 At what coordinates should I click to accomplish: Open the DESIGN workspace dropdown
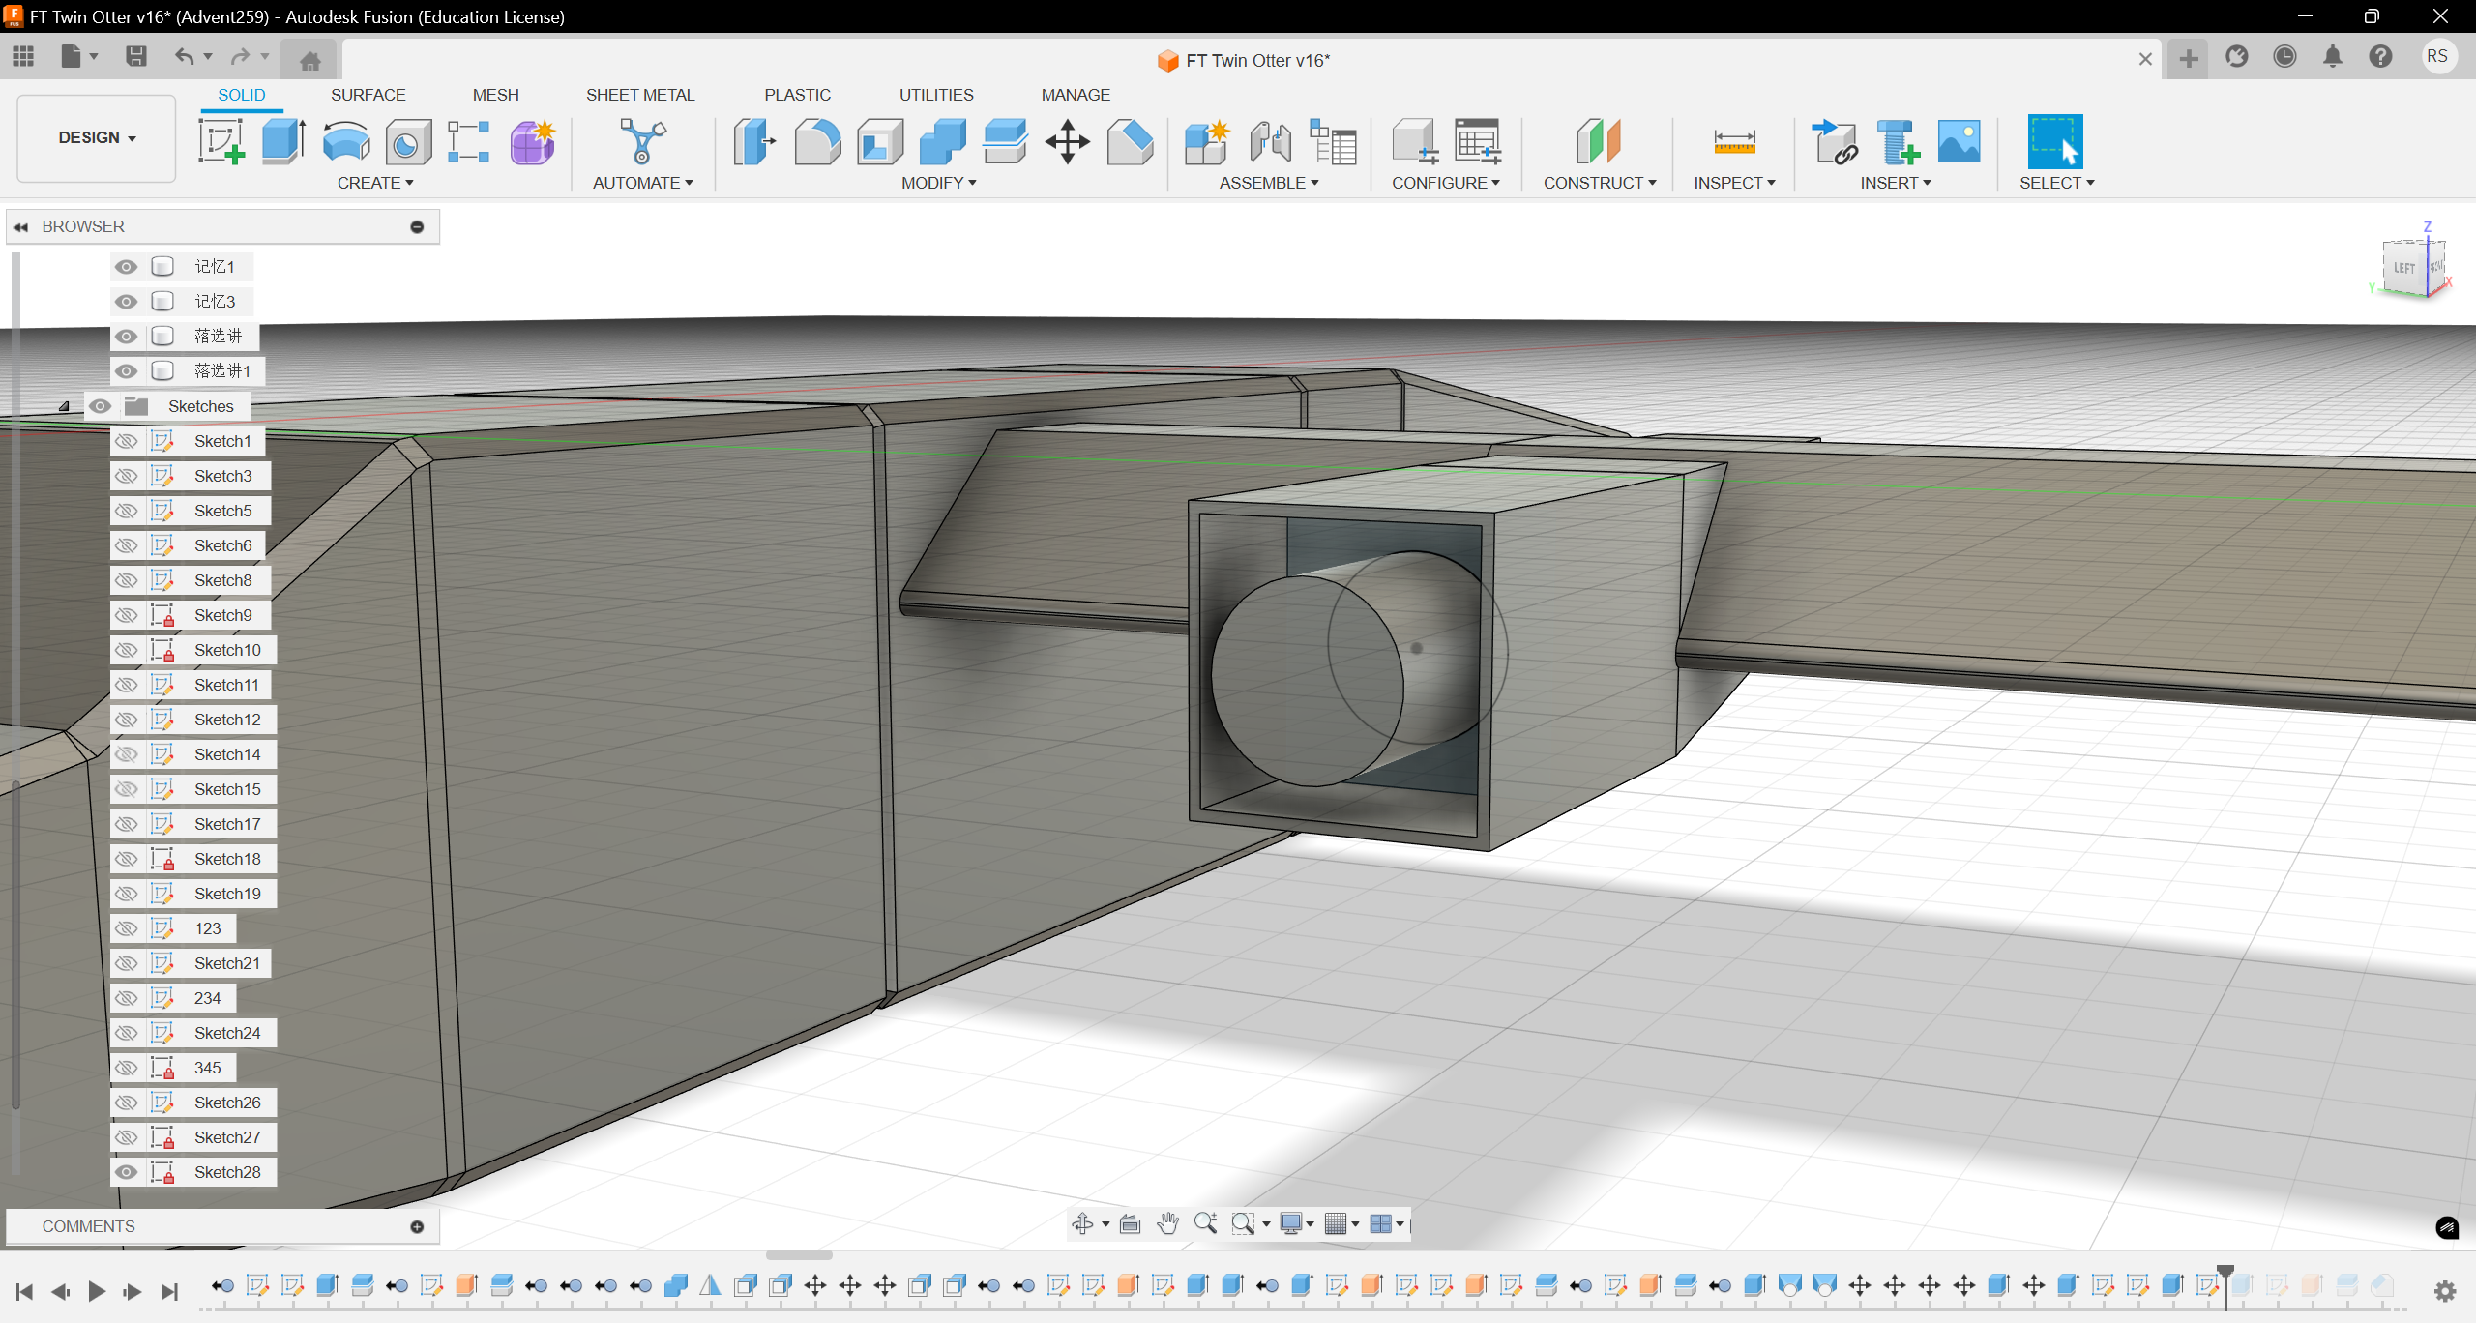[x=97, y=137]
